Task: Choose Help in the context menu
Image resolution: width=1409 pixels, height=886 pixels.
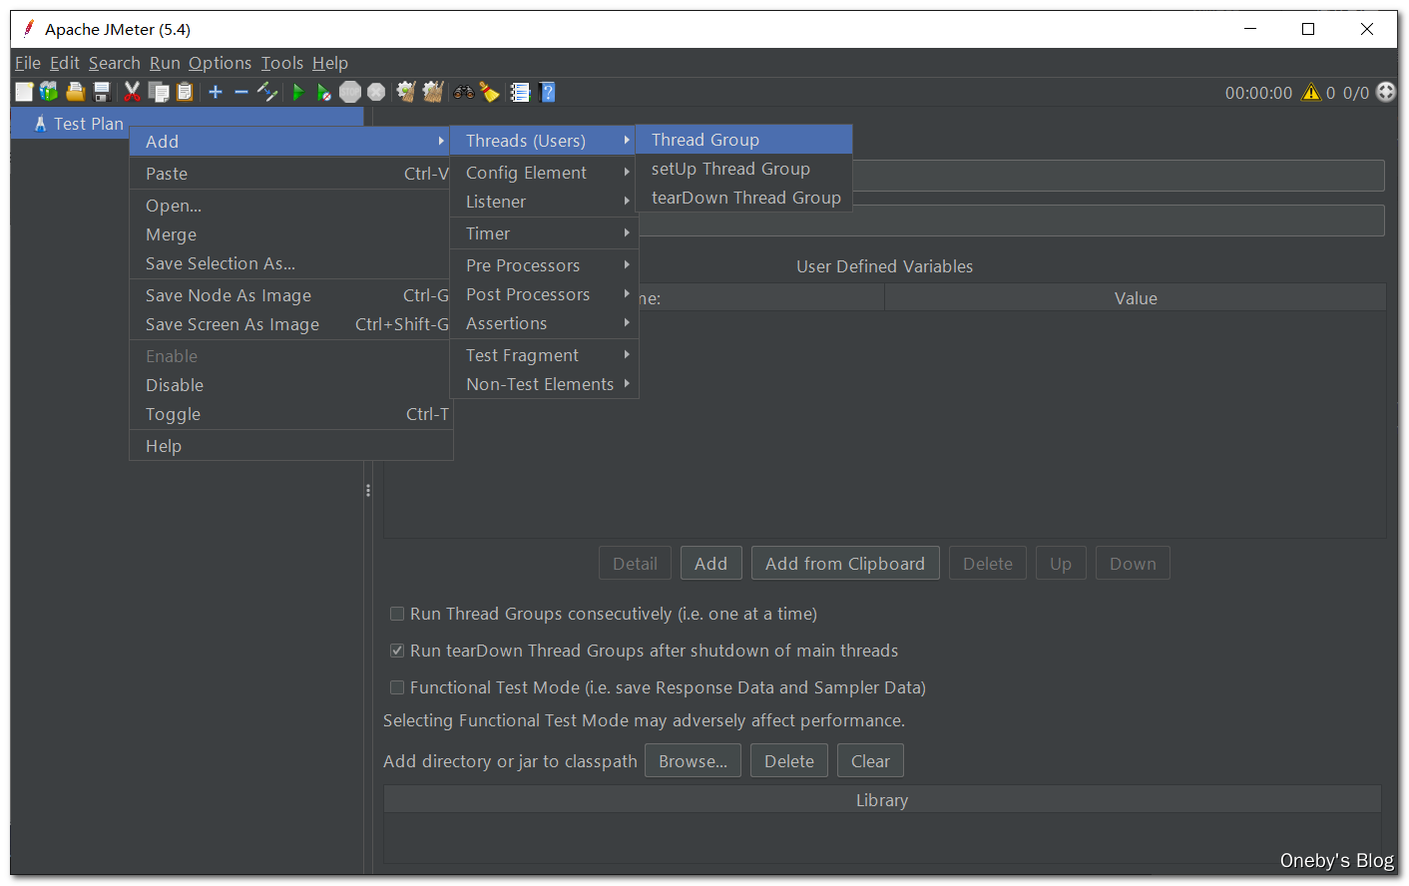Action: pos(291,446)
